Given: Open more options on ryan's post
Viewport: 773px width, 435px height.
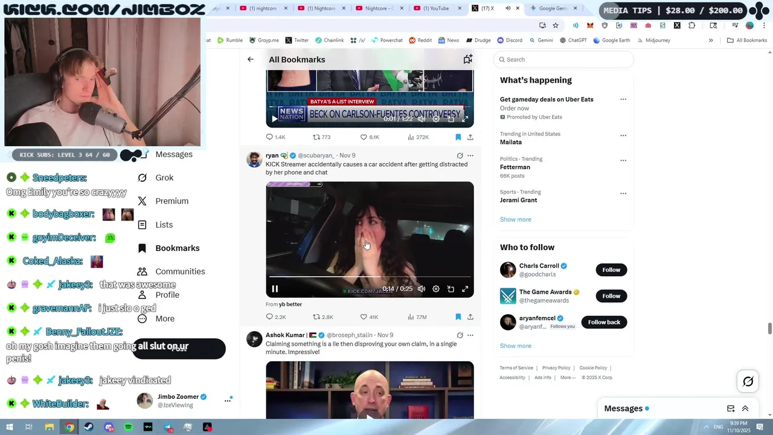Looking at the screenshot, I should pyautogui.click(x=470, y=156).
